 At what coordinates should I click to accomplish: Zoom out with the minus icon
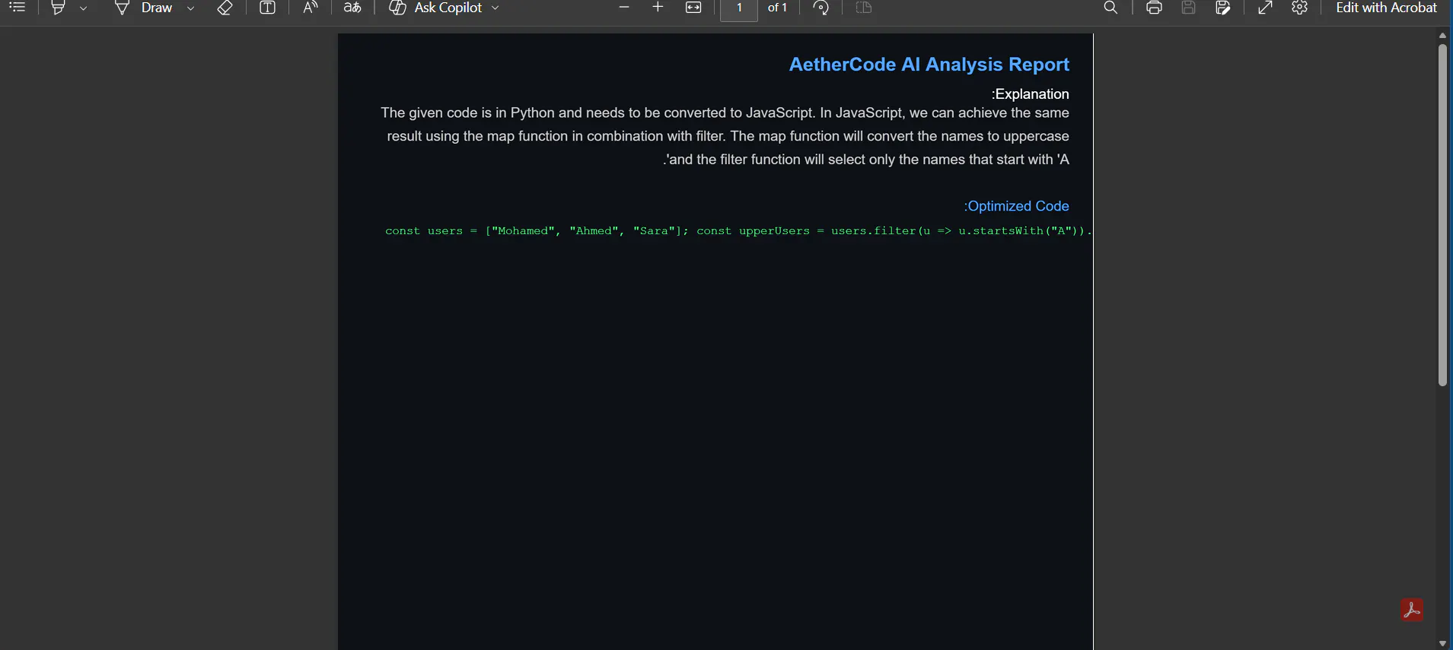tap(624, 8)
